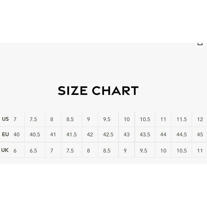Choose US size 12 cell
The image size is (207, 207).
(x=200, y=119)
